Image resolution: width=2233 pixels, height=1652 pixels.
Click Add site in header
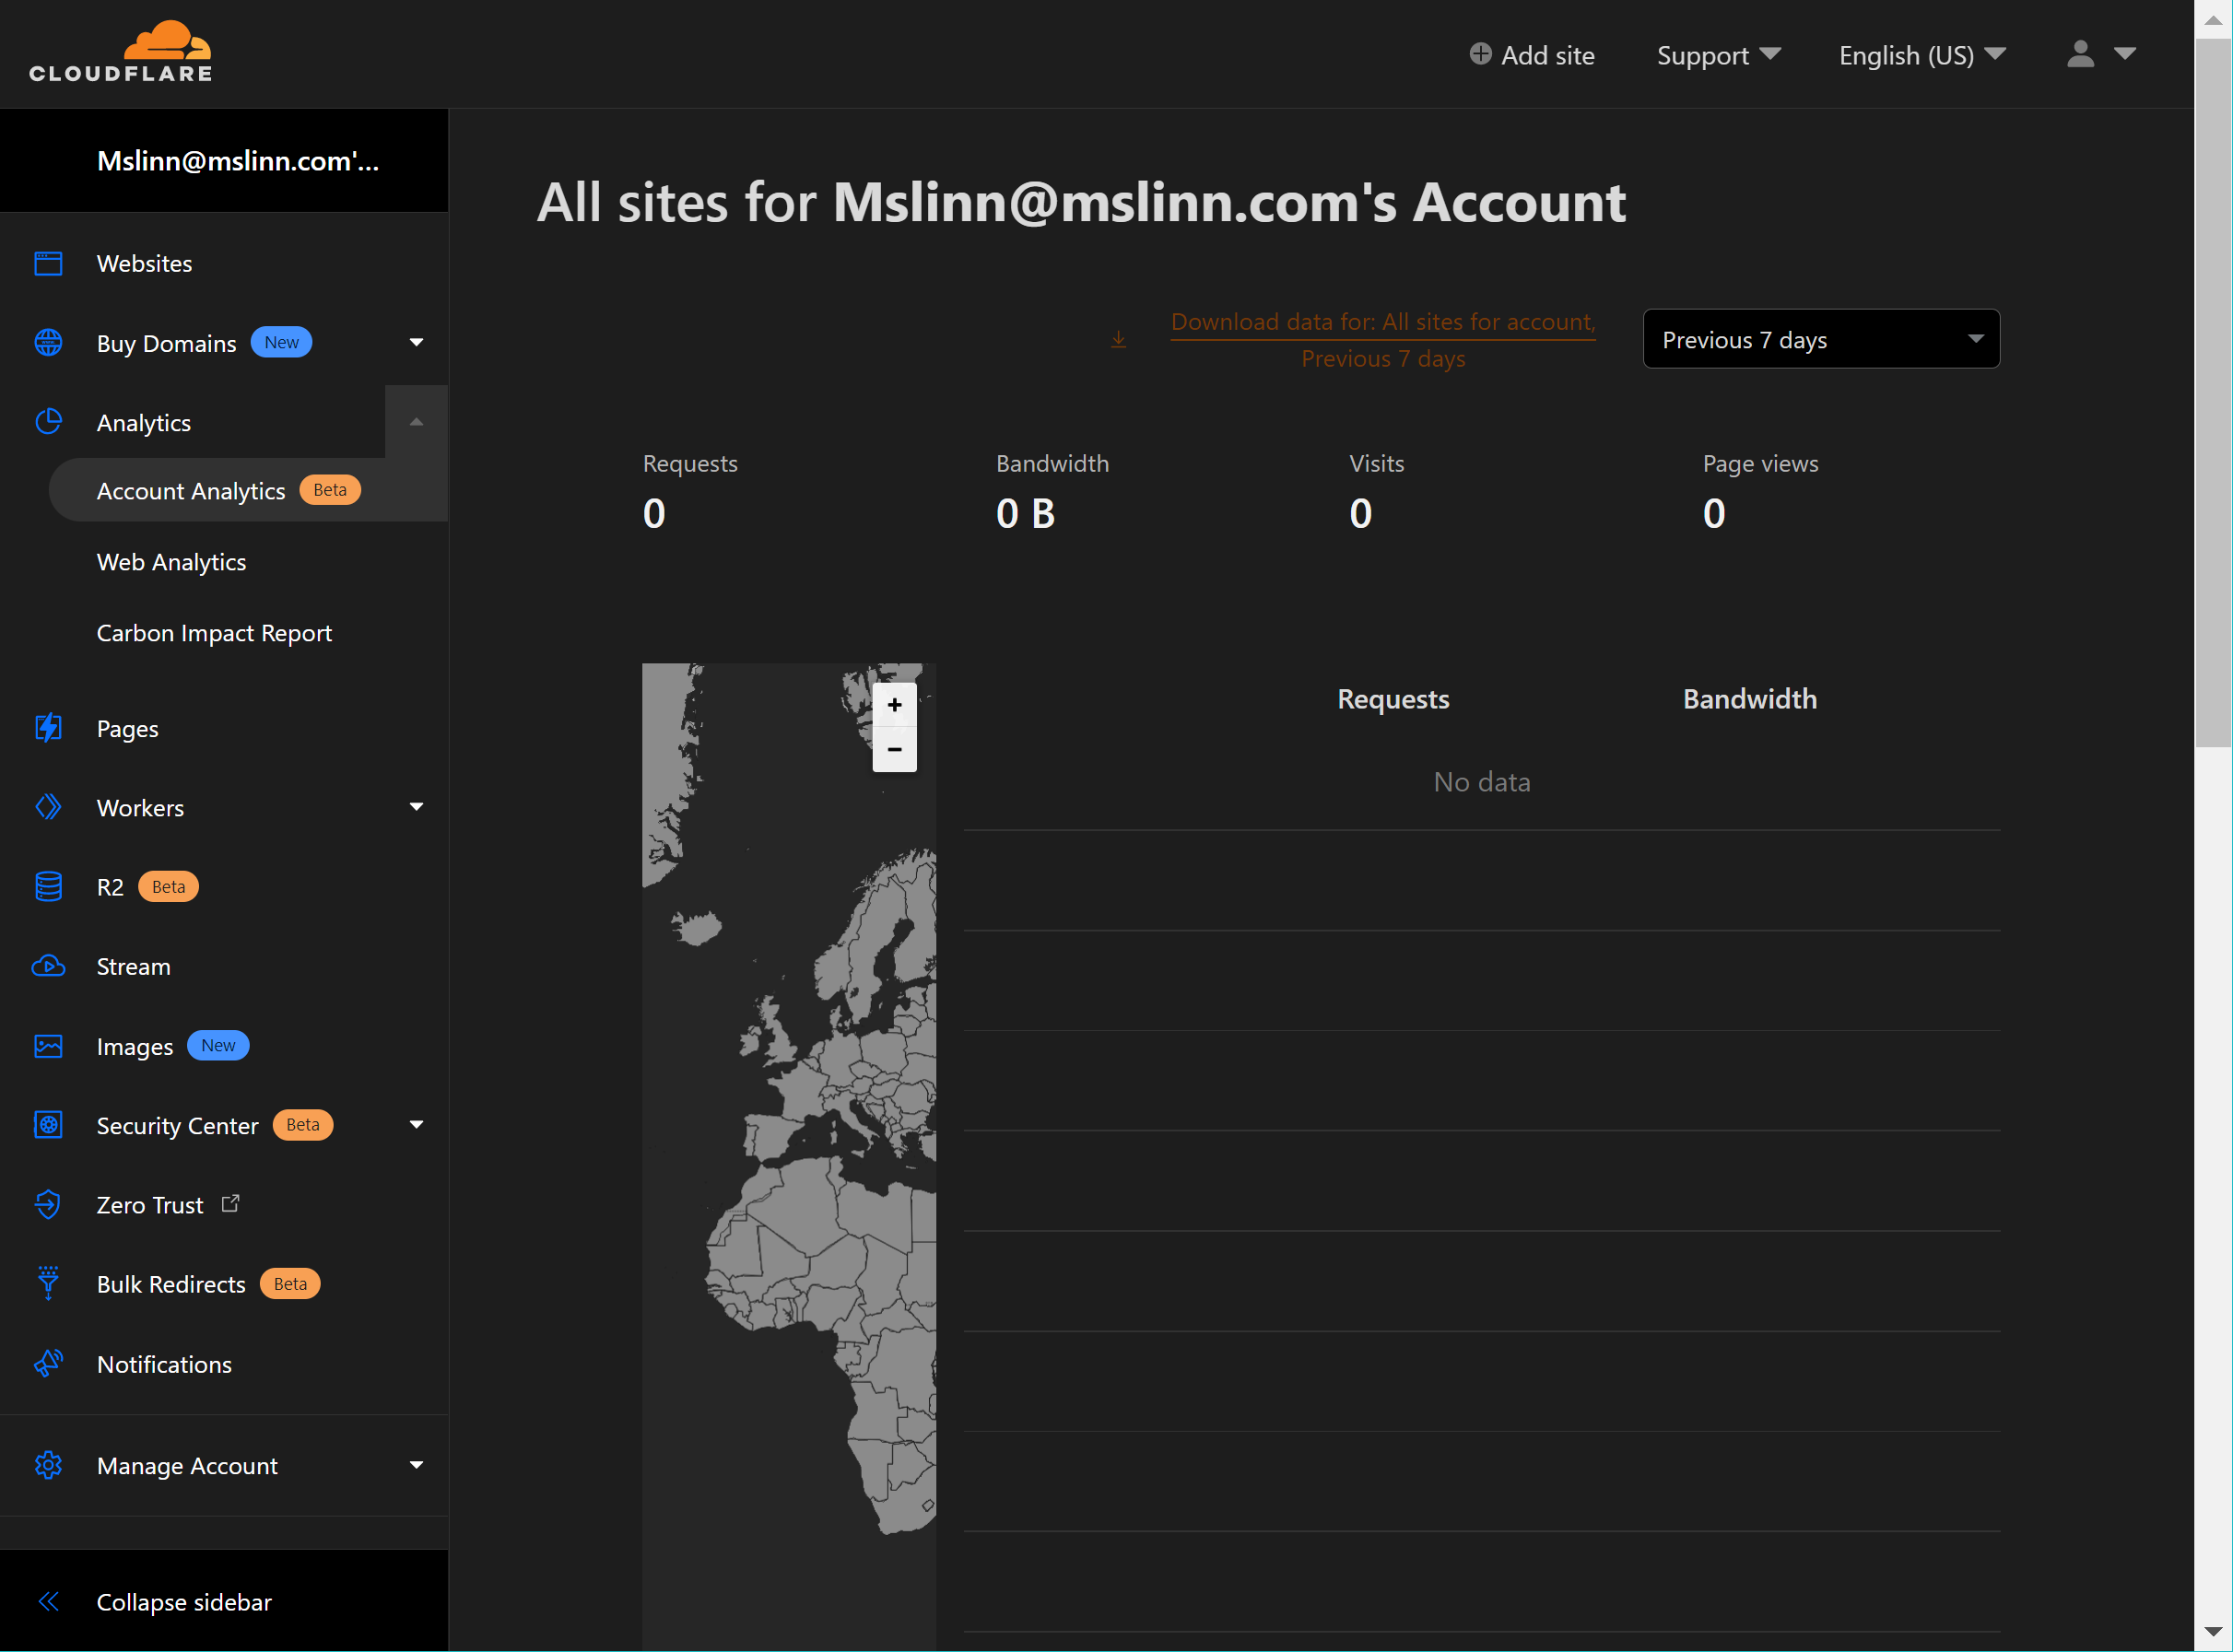[x=1531, y=55]
